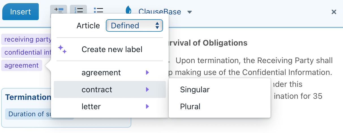The image size is (343, 133).
Task: Close the panel with the X icon
Action: pos(334,12)
